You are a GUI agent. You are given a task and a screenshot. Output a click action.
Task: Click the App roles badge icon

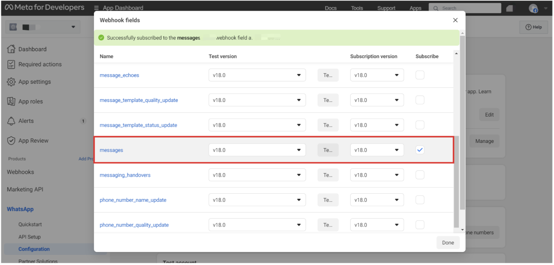[11, 101]
